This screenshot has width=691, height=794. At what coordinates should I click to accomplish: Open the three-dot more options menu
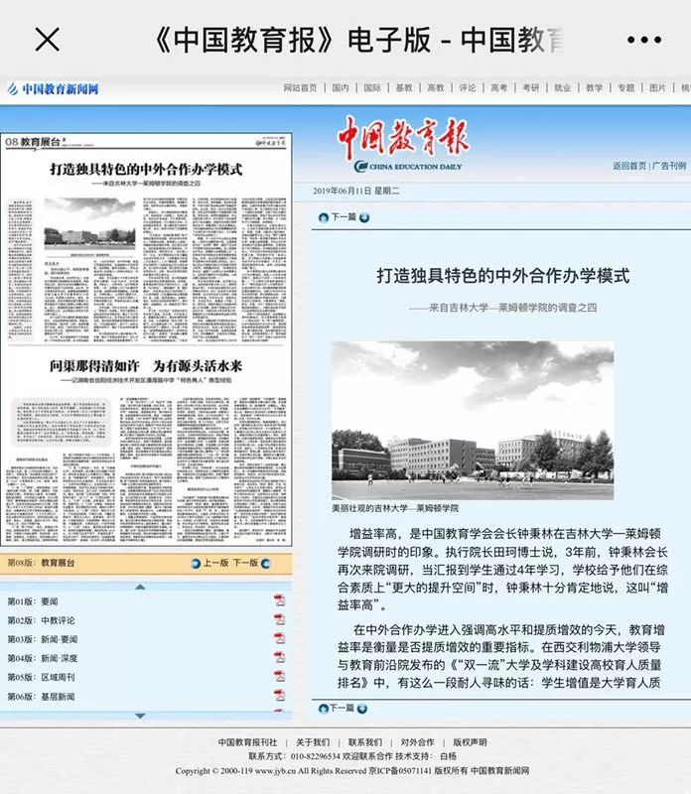pyautogui.click(x=644, y=40)
